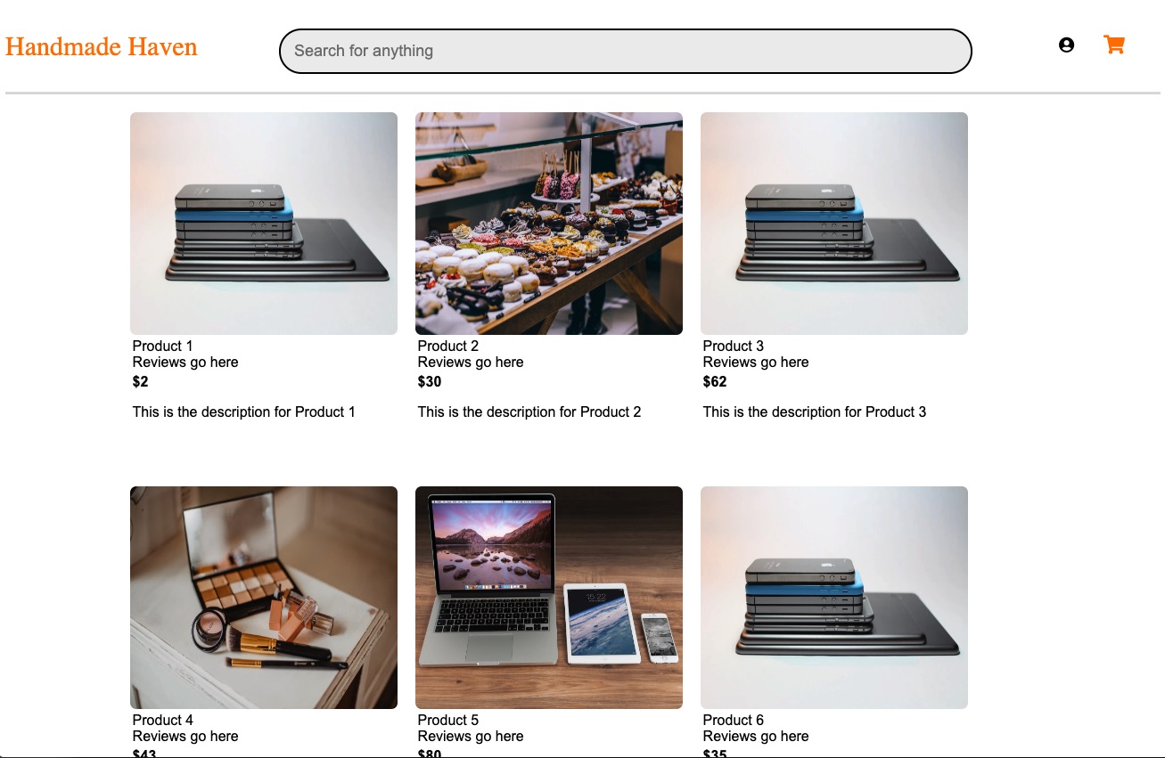Select the 'Product 5' title text
This screenshot has width=1165, height=758.
(x=448, y=720)
